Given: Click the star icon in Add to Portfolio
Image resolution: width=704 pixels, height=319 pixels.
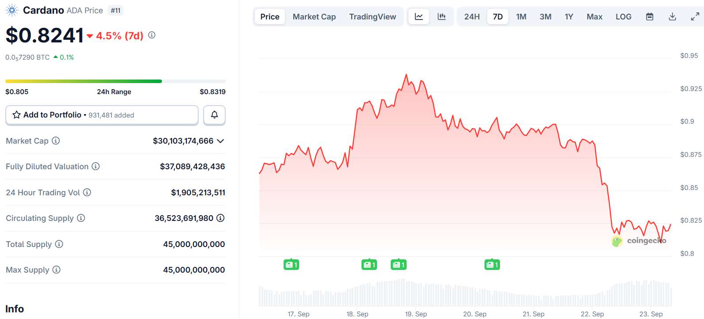Looking at the screenshot, I should tap(16, 115).
